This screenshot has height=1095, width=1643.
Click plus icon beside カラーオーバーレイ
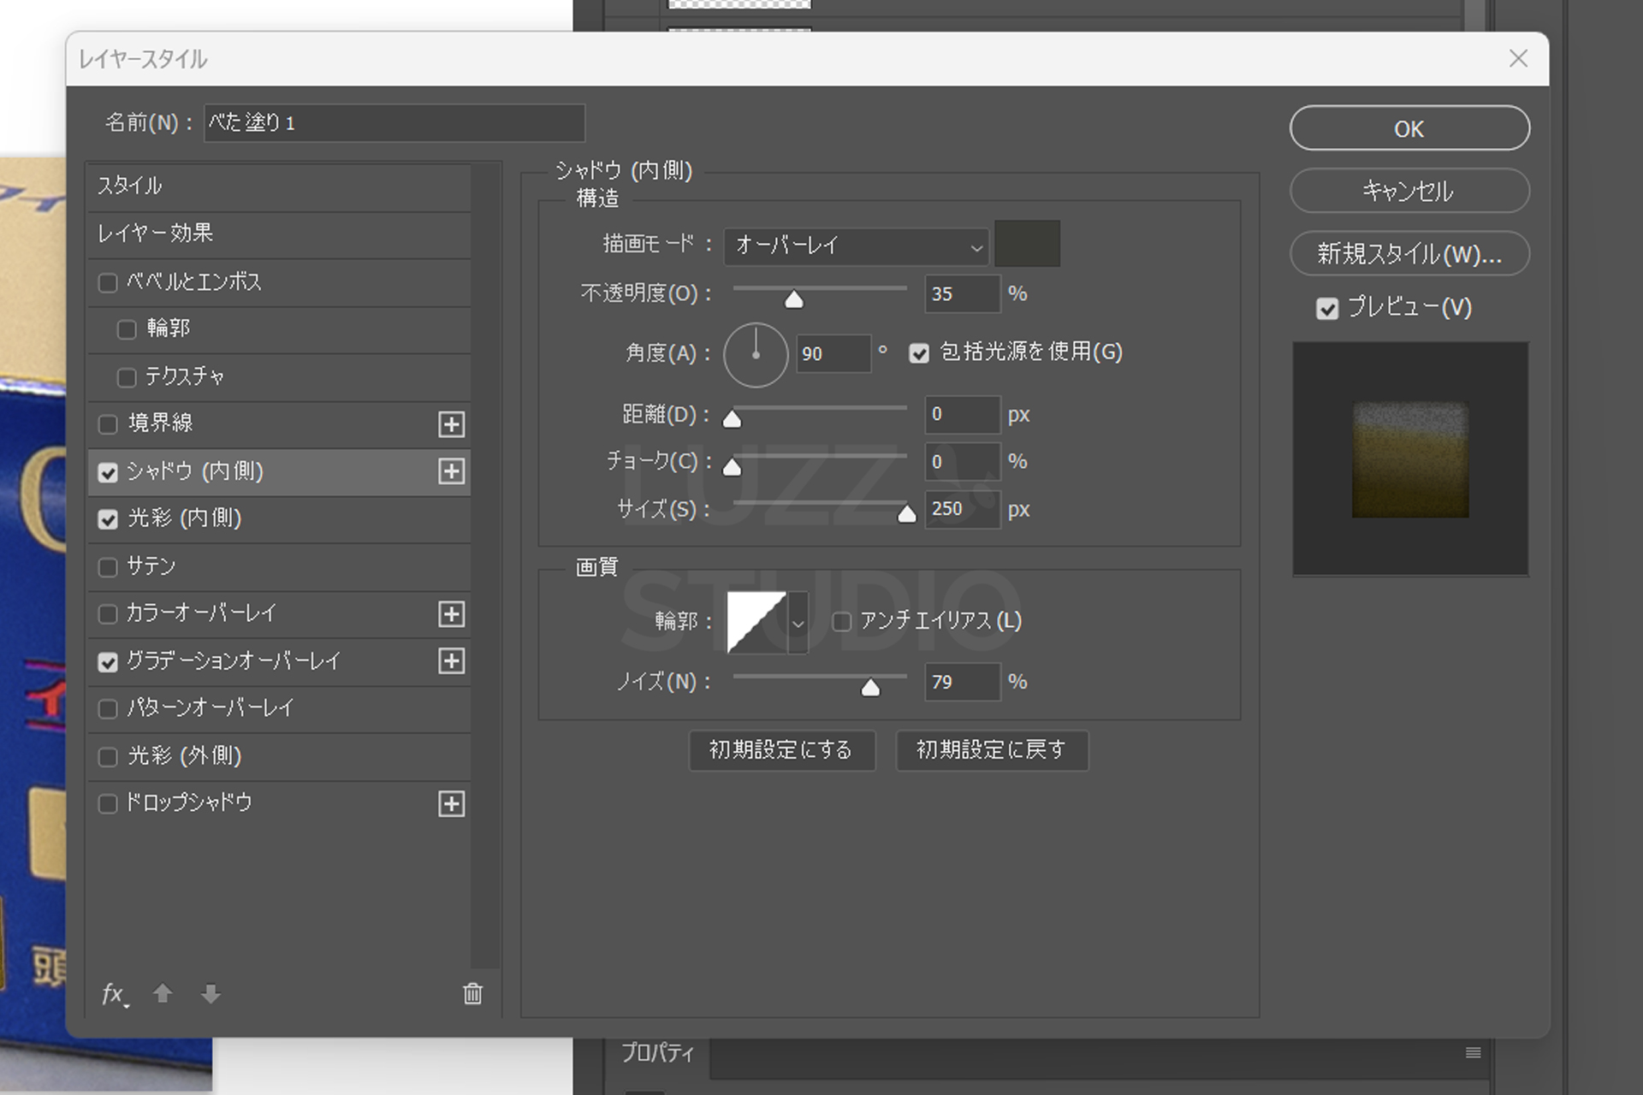tap(451, 614)
